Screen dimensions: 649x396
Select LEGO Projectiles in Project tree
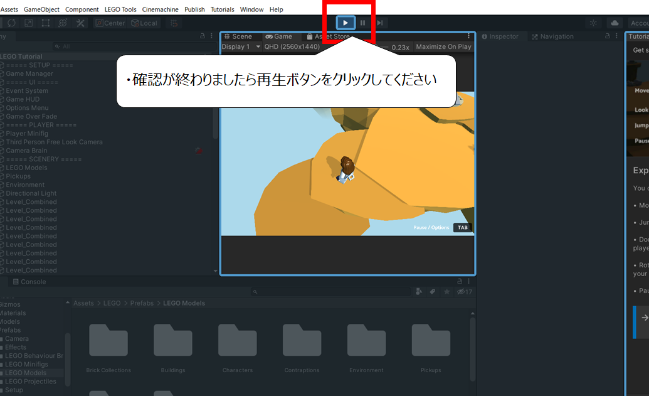point(31,382)
